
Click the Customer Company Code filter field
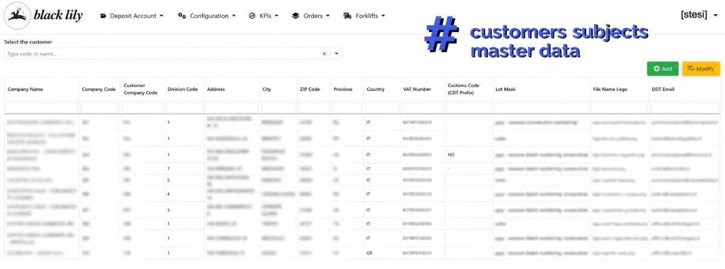(x=142, y=107)
